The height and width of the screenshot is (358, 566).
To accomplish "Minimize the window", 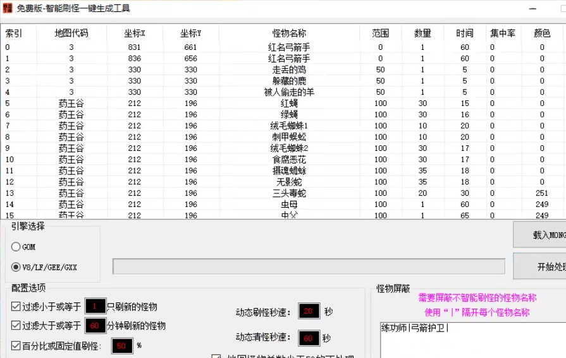I will (532, 8).
